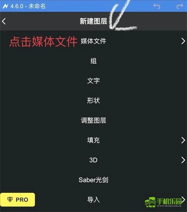Open the yellow PRO upgrade button
The height and width of the screenshot is (212, 187).
(18, 200)
